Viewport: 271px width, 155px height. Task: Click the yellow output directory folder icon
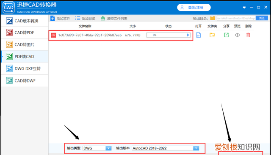(213, 18)
